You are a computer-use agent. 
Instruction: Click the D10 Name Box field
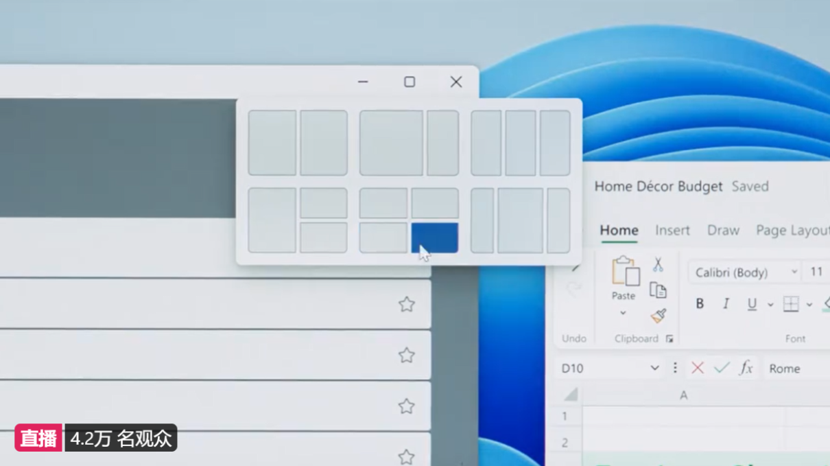610,369
